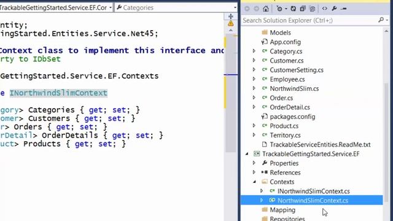393x221 pixels.
Task: Select TrackableServiceEntities.ReadMe.txt
Action: click(320, 144)
